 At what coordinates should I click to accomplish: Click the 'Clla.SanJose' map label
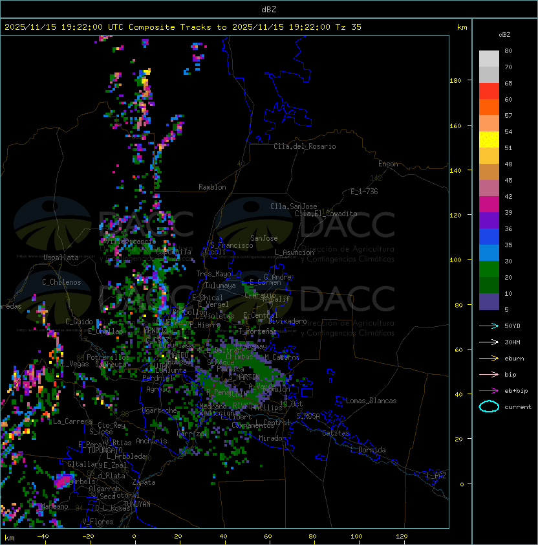coord(294,206)
